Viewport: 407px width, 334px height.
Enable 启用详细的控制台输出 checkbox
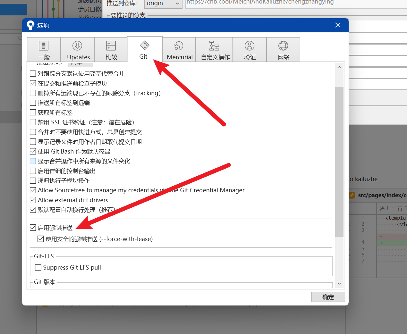coord(33,171)
